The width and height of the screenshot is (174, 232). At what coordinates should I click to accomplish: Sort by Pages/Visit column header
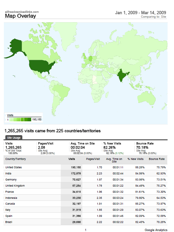click(x=93, y=159)
